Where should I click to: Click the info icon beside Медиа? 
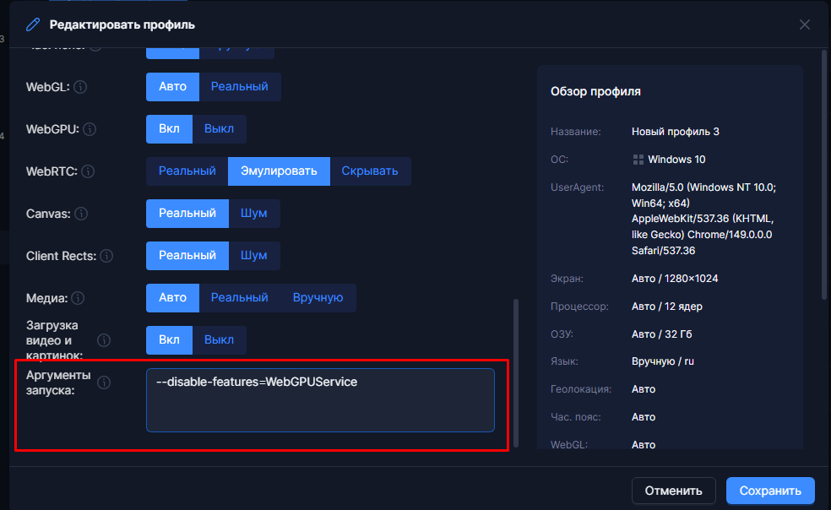pos(78,298)
